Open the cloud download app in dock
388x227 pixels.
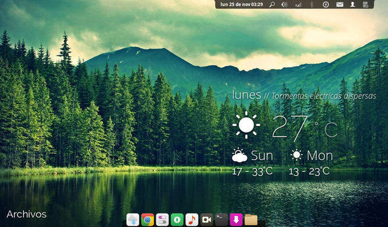pos(133,220)
